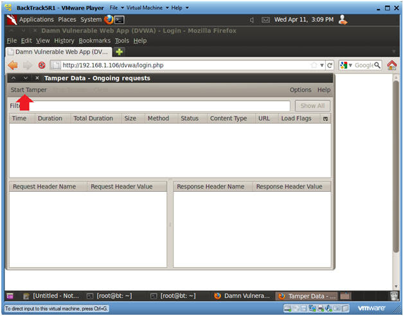Click the VMware printer device status icon
The image size is (403, 316).
pos(321,308)
